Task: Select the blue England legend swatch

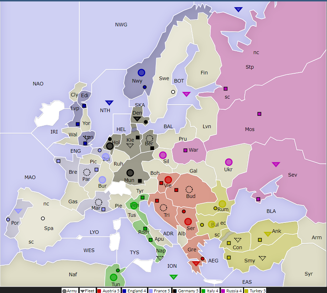Action: 124,291
